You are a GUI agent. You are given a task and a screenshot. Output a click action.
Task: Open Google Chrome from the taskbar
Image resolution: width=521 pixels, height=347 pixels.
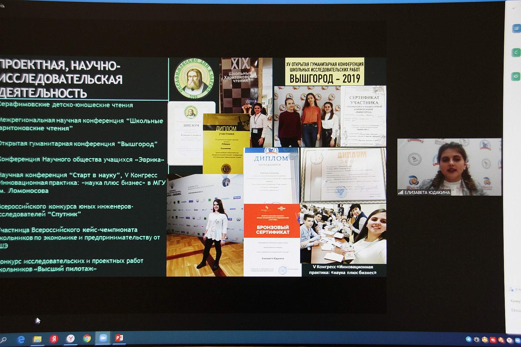(87, 338)
